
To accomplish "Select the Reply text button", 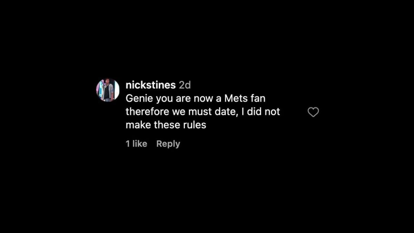I will point(168,144).
